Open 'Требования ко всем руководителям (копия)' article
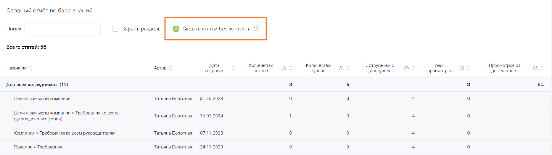552x155 pixels. 66,116
